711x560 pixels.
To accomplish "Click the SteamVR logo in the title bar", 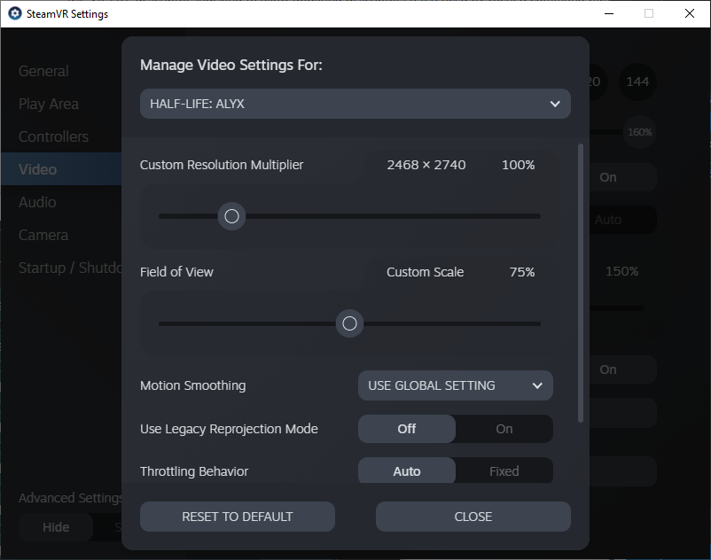I will click(15, 13).
